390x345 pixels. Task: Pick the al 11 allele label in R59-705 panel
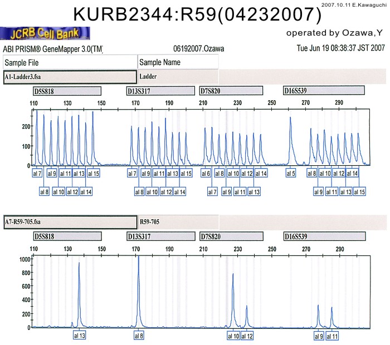tap(332, 336)
